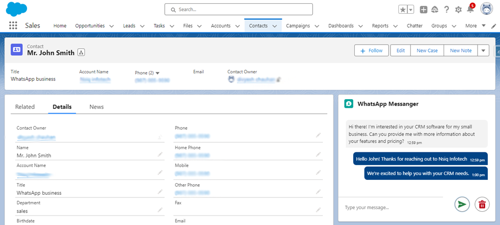Expand the Groups nav dropdown chevron
Image resolution: width=500 pixels, height=225 pixels.
pyautogui.click(x=454, y=26)
